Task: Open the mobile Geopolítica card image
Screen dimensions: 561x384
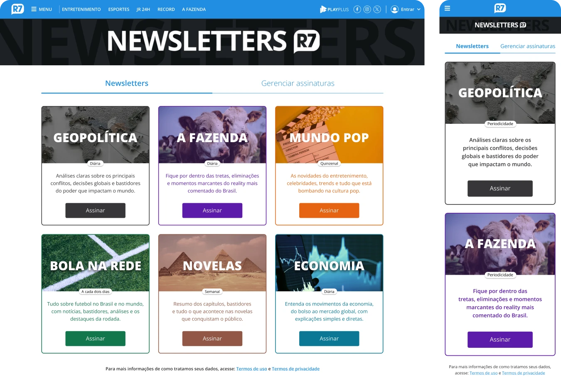Action: point(500,93)
